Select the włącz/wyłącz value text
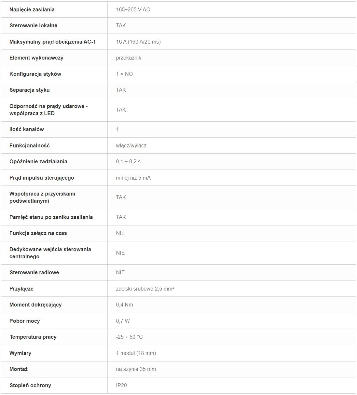 (131, 145)
